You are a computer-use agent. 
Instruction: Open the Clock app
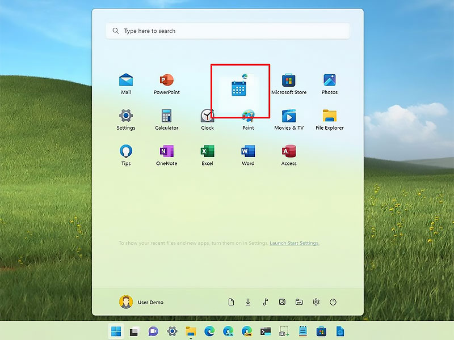pyautogui.click(x=207, y=120)
